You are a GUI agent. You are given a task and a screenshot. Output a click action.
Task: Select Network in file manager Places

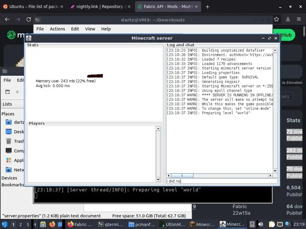point(15,170)
